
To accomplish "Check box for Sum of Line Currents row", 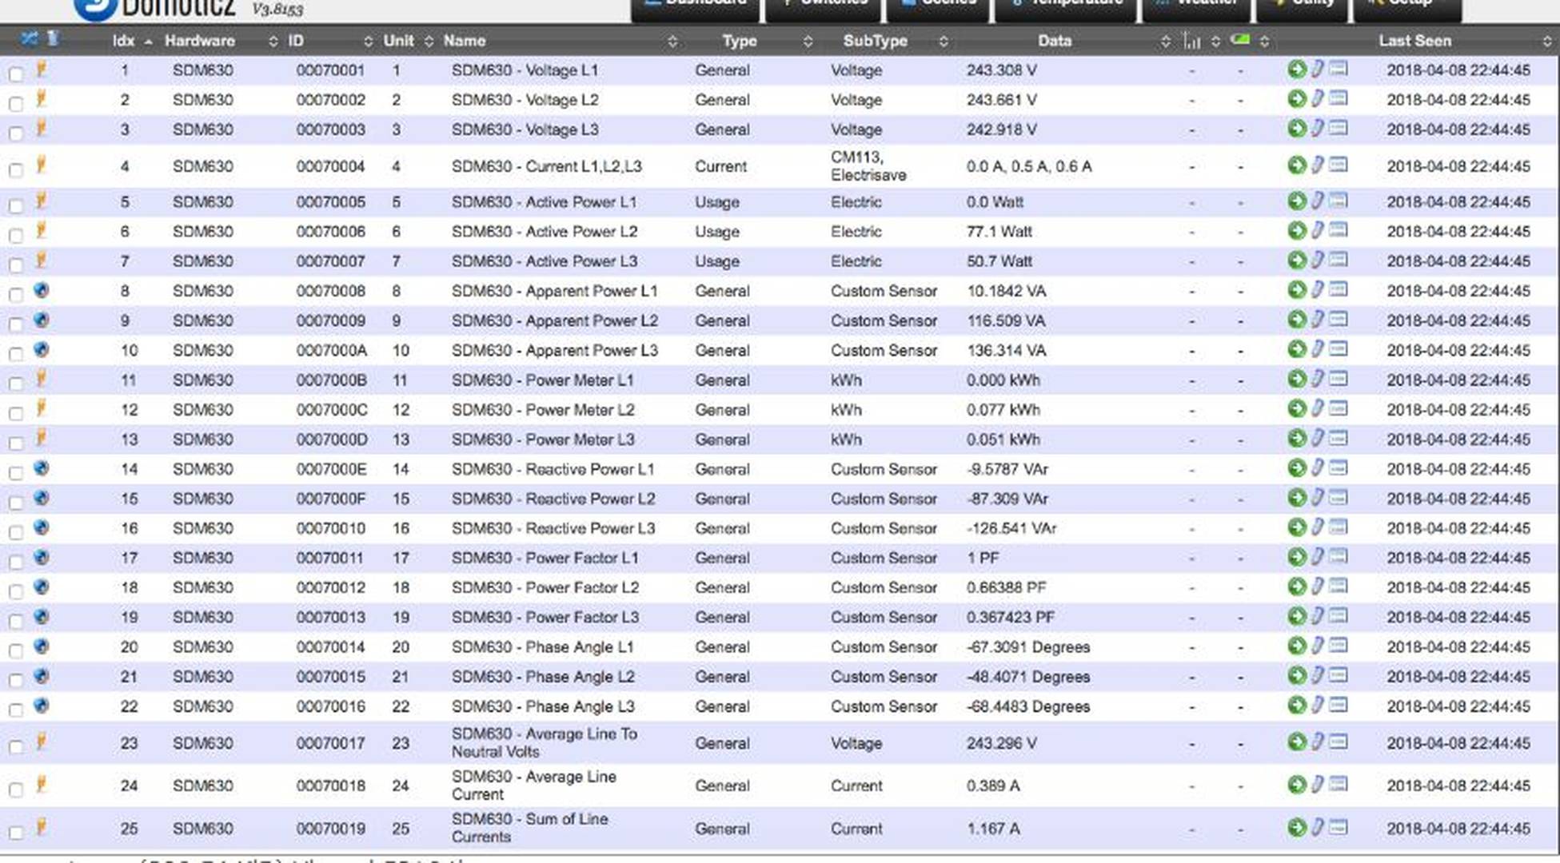I will click(x=16, y=833).
